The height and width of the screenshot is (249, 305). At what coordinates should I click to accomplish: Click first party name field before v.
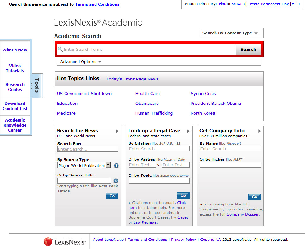click(142, 165)
